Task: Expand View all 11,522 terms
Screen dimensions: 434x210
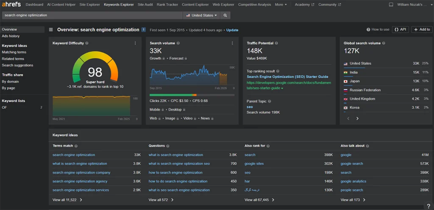Action: coord(67,200)
